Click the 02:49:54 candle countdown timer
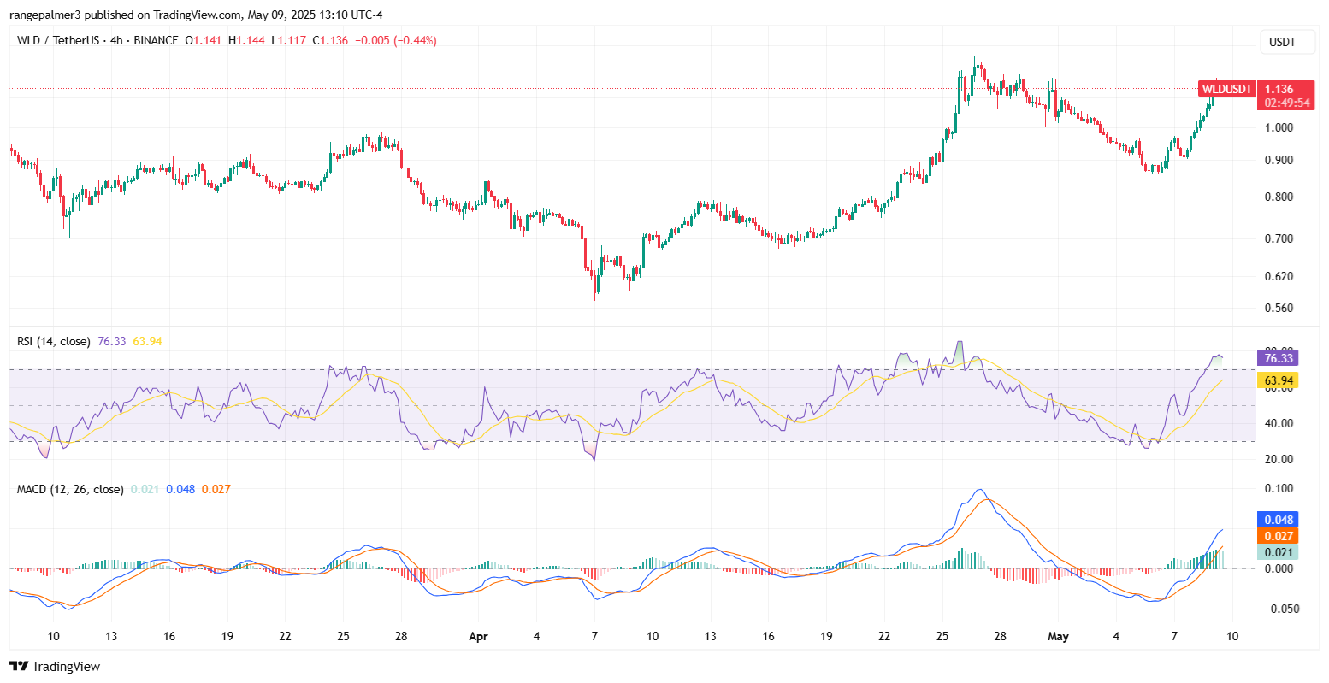The width and height of the screenshot is (1329, 683). coord(1287,103)
